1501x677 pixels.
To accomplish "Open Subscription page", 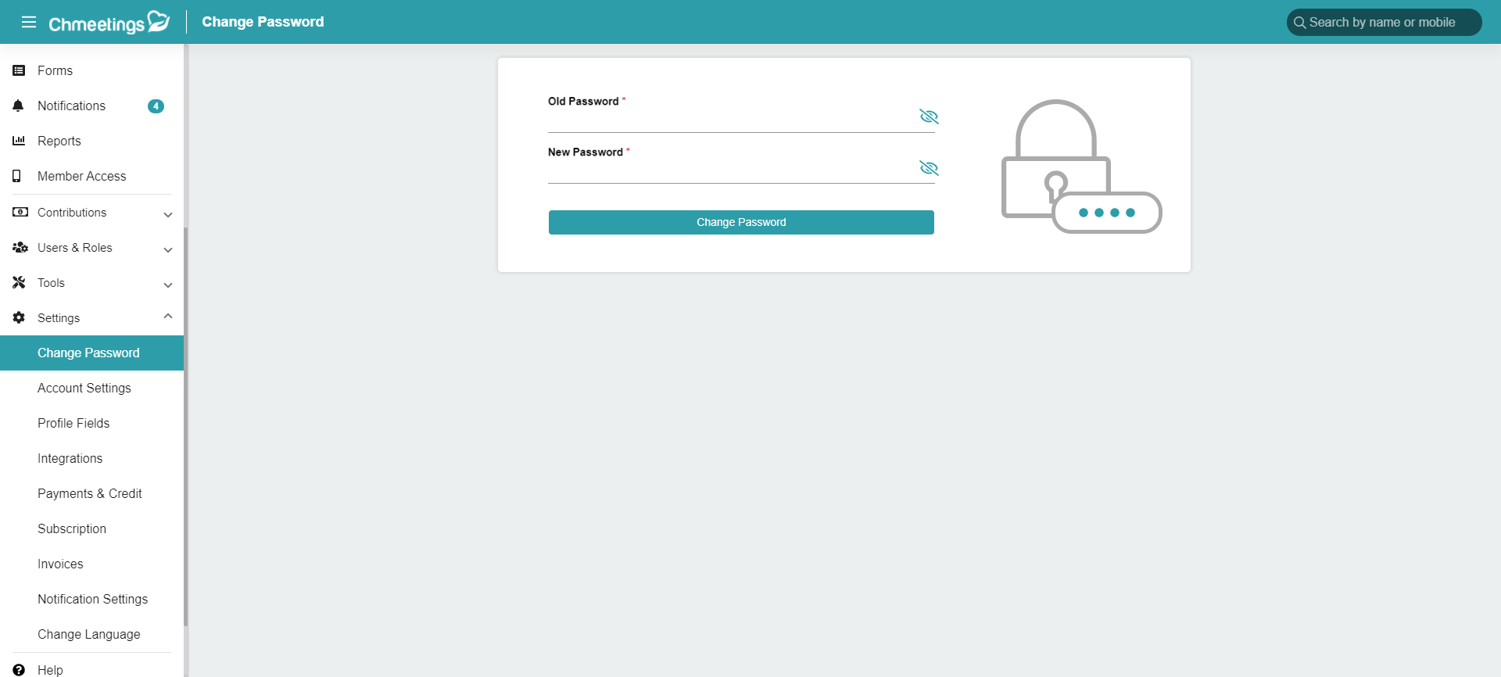I will 91,528.
